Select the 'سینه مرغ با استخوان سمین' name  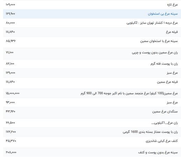(159, 41)
